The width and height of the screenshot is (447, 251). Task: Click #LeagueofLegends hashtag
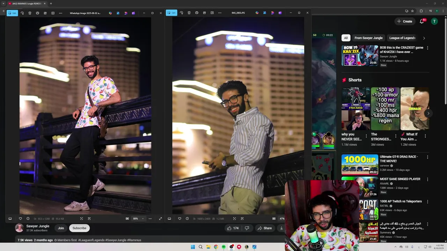(x=91, y=240)
